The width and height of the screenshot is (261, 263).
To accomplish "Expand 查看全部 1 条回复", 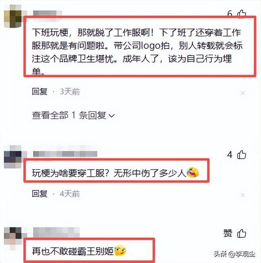I will 73,115.
